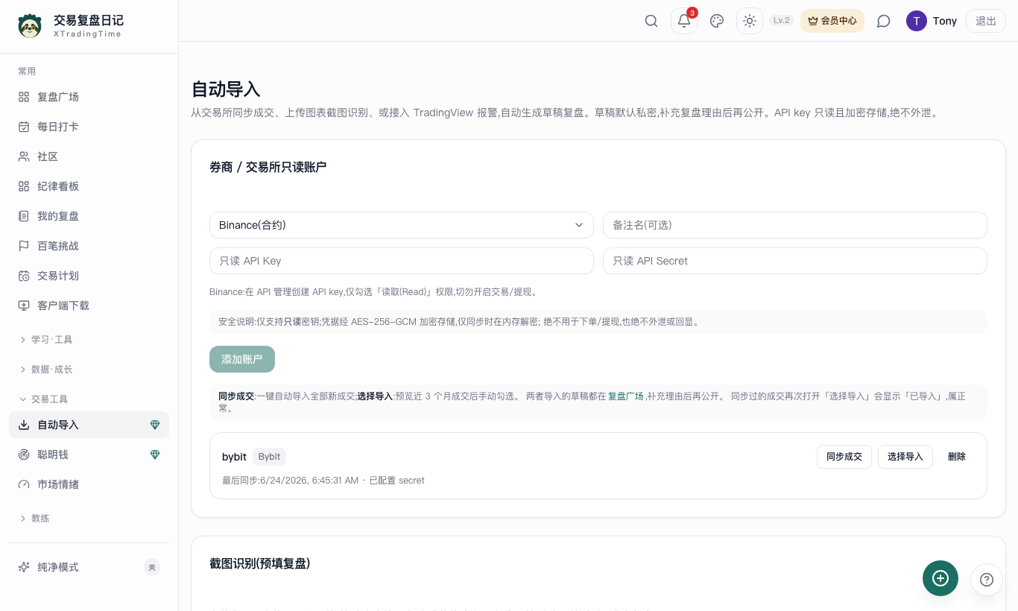1018x611 pixels.
Task: Click the sloth logo icon
Action: 30,26
